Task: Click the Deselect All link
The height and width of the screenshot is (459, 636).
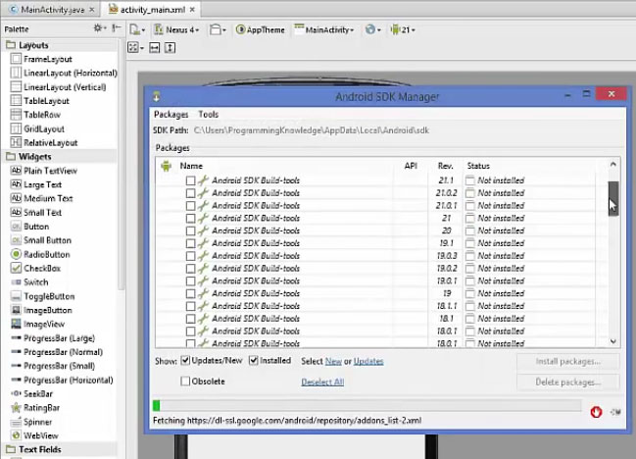Action: [322, 382]
